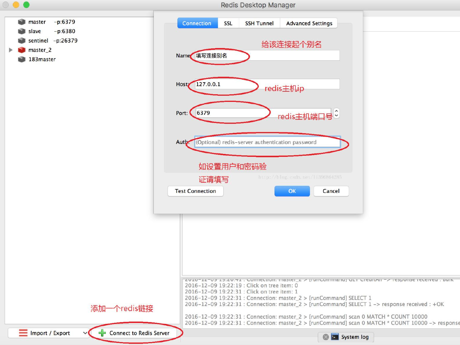The width and height of the screenshot is (460, 345).
Task: Click the green plus Connect icon
Action: (x=102, y=333)
